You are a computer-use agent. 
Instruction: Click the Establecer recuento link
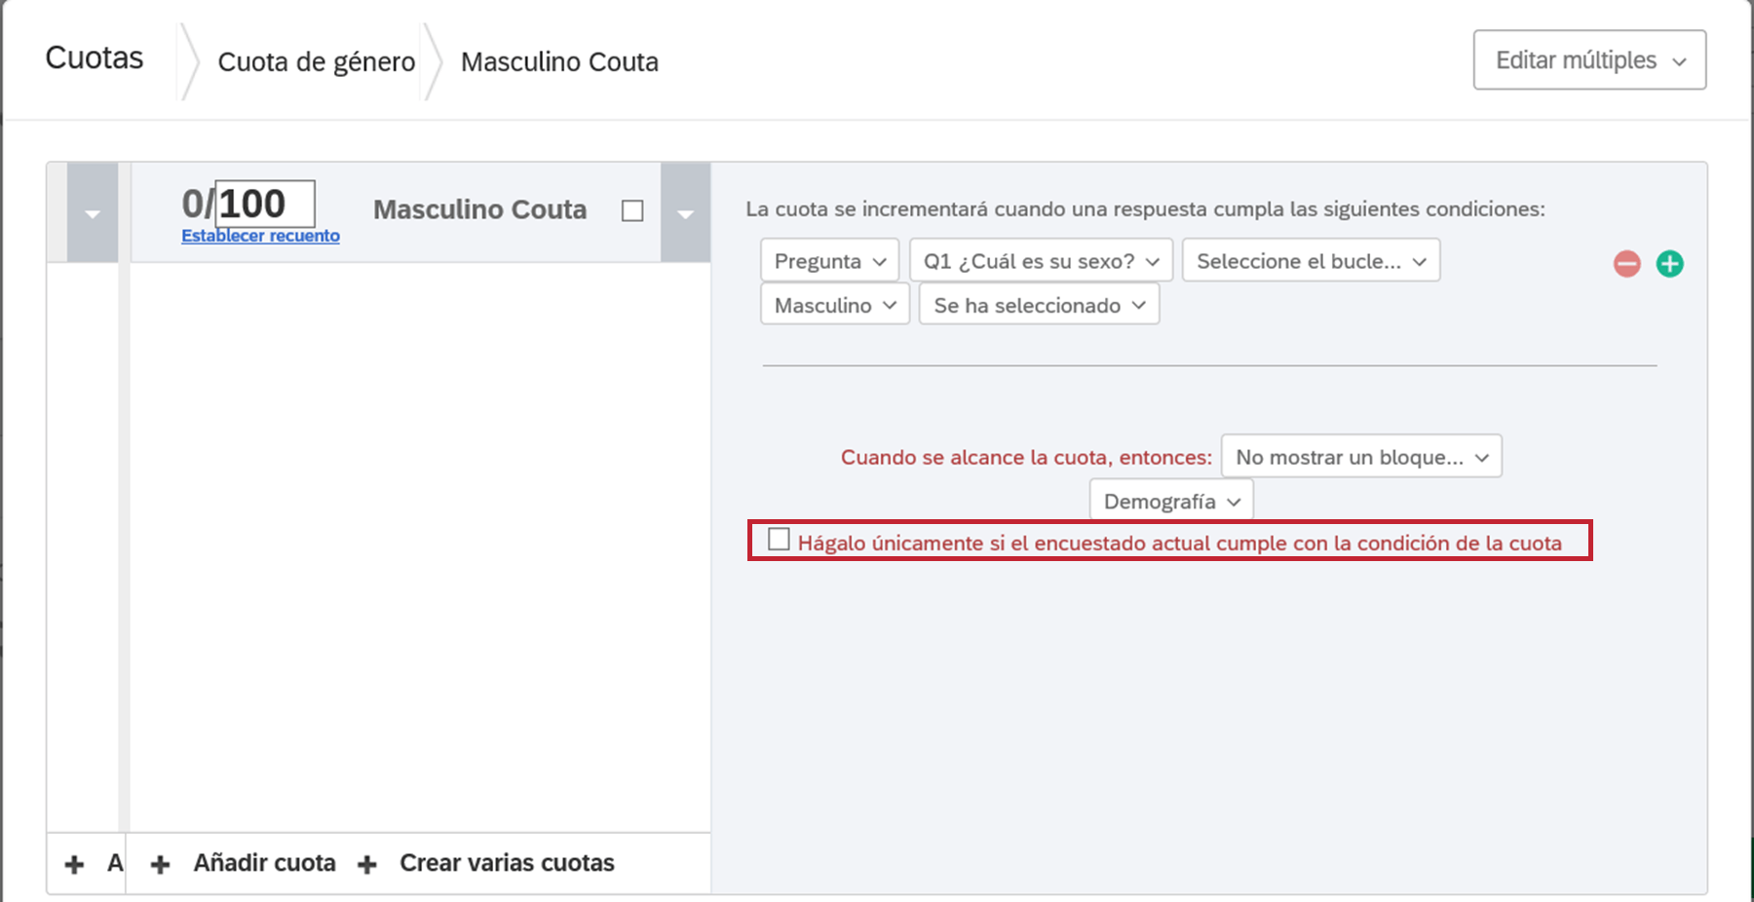(260, 236)
